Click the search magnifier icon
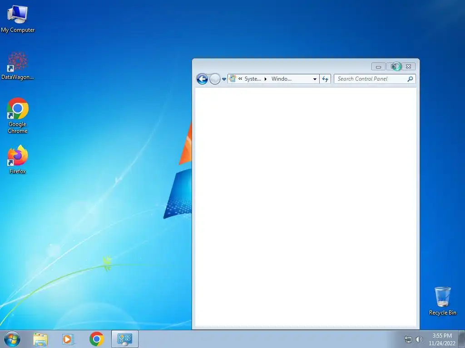The image size is (465, 348). tap(411, 79)
